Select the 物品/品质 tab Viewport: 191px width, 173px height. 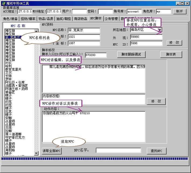tap(46, 19)
